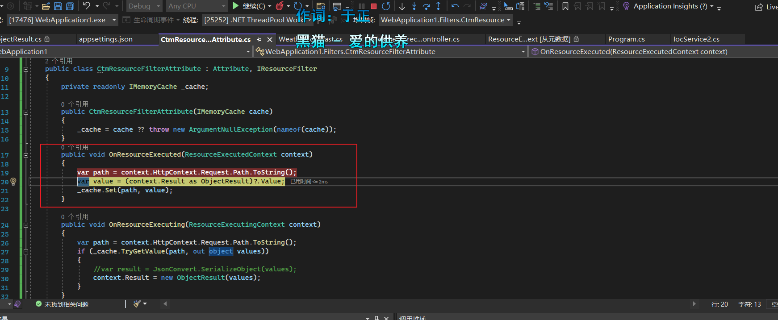This screenshot has width=778, height=320.
Task: Toggle a bookmark with the bookmark icon
Action: pos(565,6)
